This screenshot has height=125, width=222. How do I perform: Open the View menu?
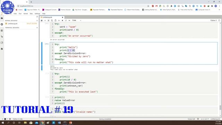pyautogui.click(x=15, y=14)
